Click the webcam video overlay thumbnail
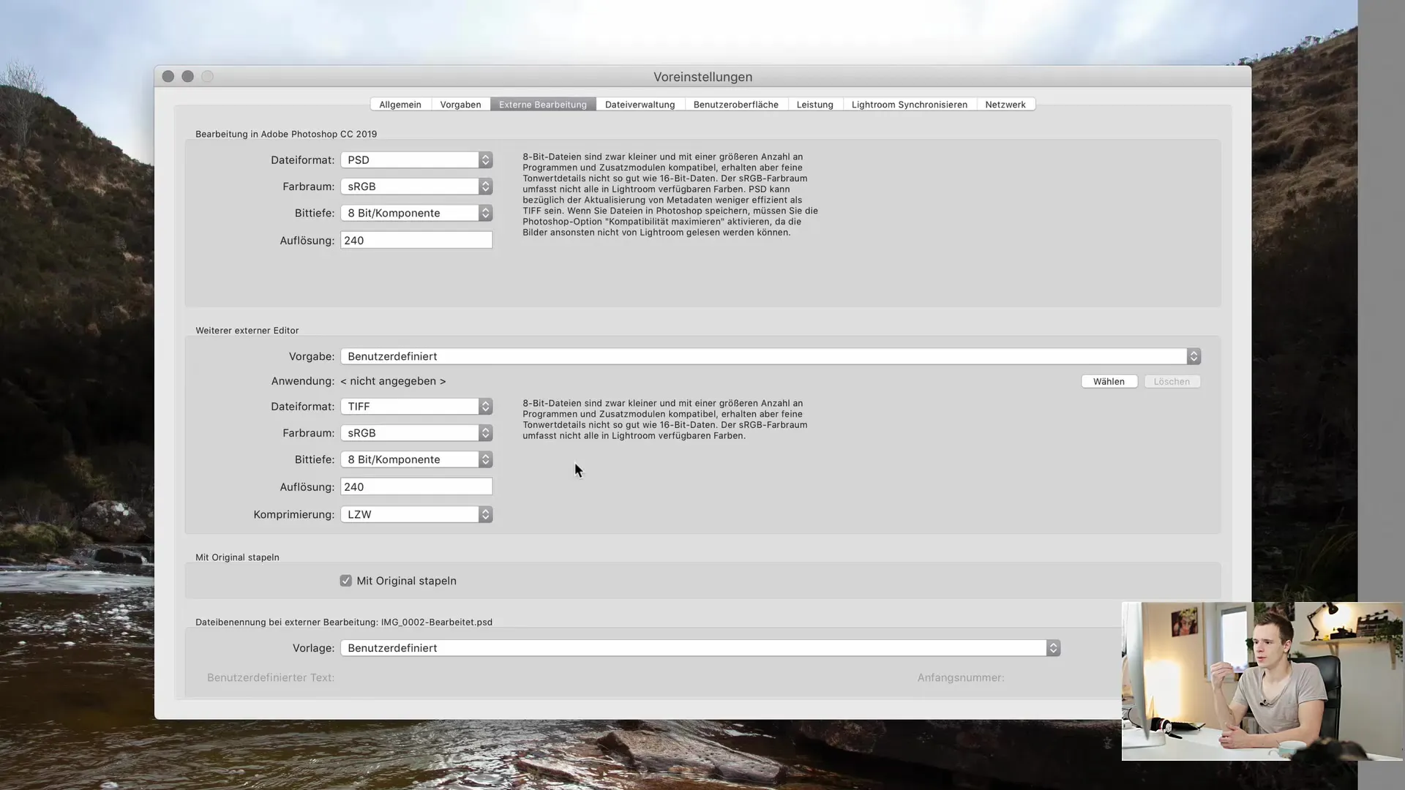The width and height of the screenshot is (1405, 790). tap(1262, 681)
